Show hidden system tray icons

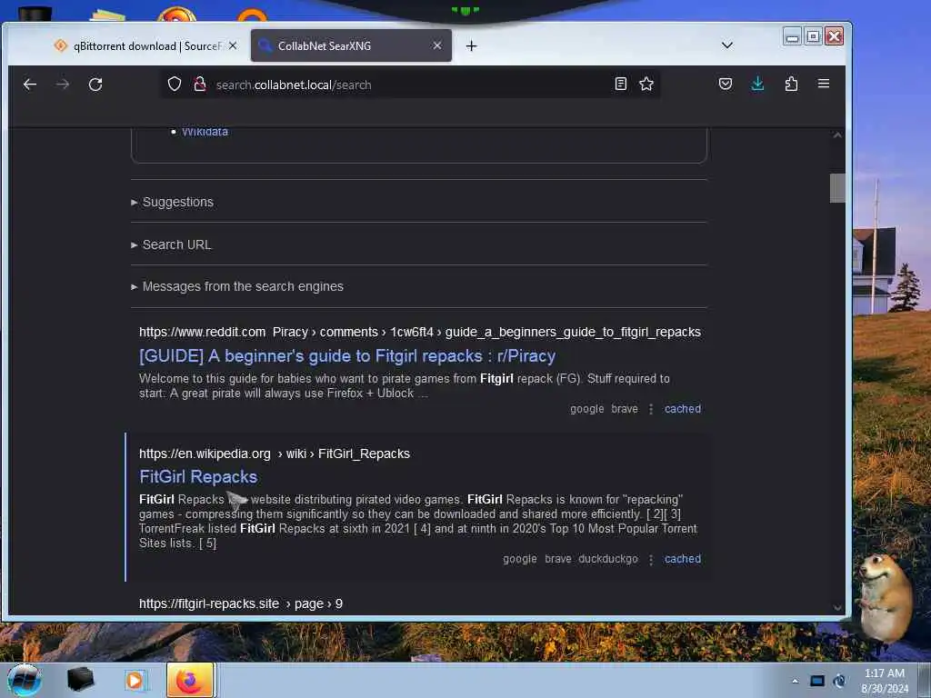[x=795, y=681]
